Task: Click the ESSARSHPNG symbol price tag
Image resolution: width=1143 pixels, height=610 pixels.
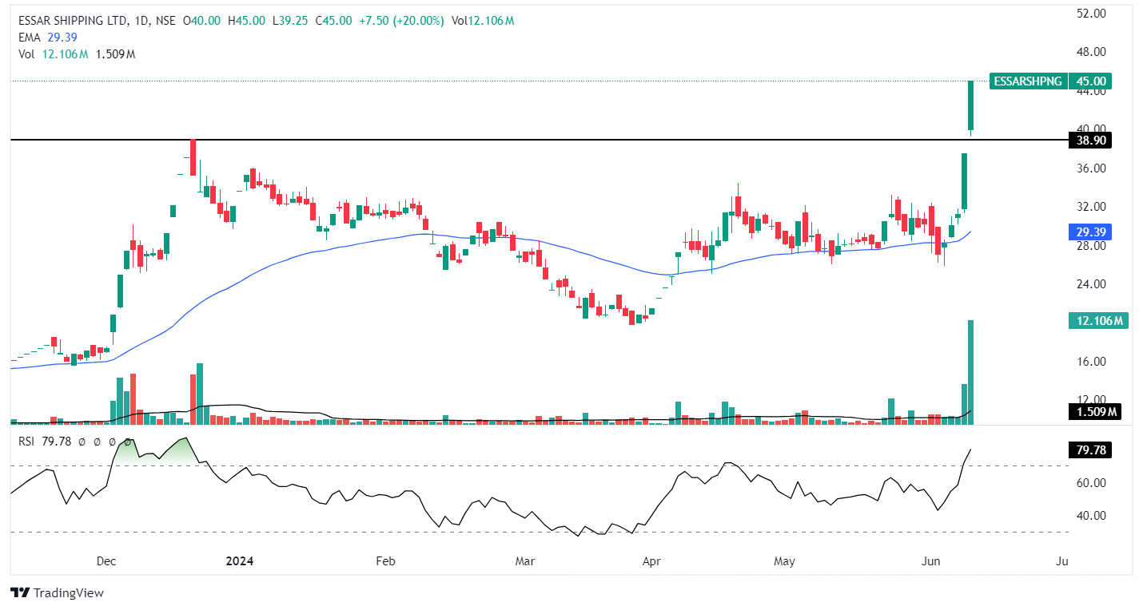Action: (x=1028, y=81)
